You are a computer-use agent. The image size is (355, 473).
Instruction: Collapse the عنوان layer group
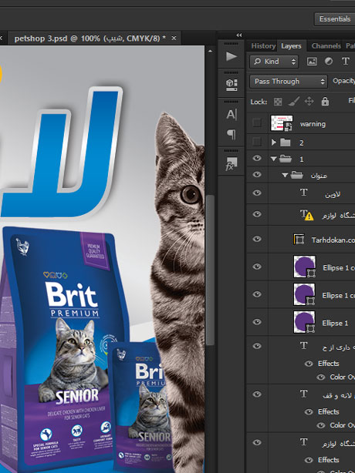tap(285, 175)
